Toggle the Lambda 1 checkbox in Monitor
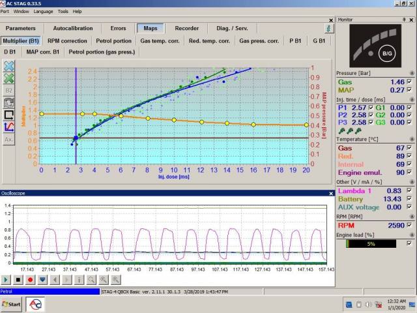 tap(409, 190)
